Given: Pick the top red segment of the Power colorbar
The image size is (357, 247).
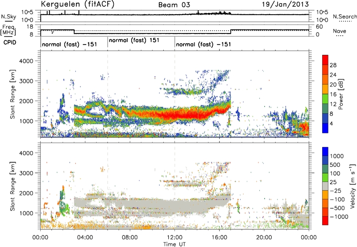Looking at the screenshot, I should [x=325, y=60].
